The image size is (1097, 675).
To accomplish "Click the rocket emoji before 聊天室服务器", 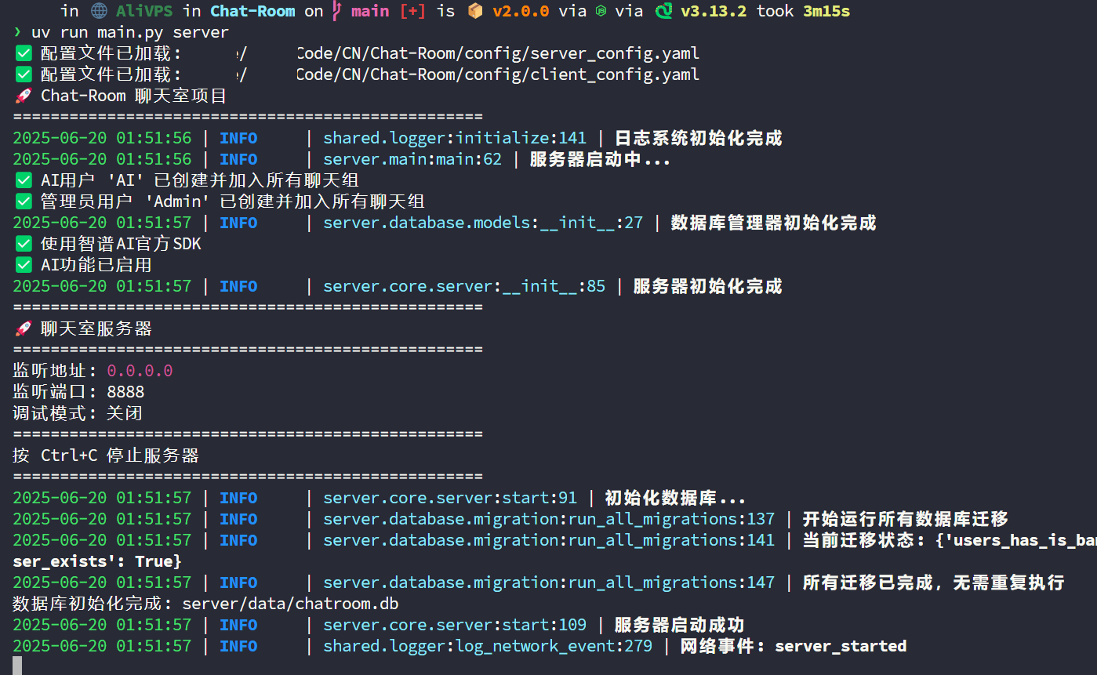I will click(x=24, y=328).
